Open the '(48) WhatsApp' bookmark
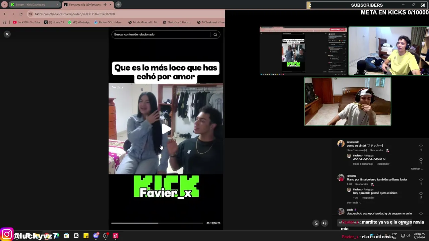The height and width of the screenshot is (241, 429). 79,22
